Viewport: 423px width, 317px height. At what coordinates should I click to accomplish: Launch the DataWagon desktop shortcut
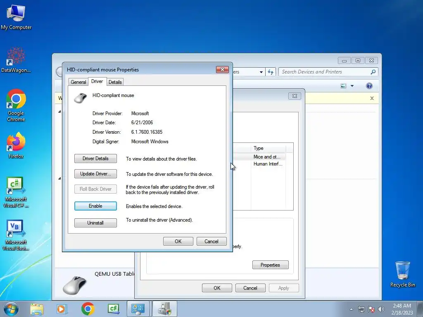click(x=16, y=60)
